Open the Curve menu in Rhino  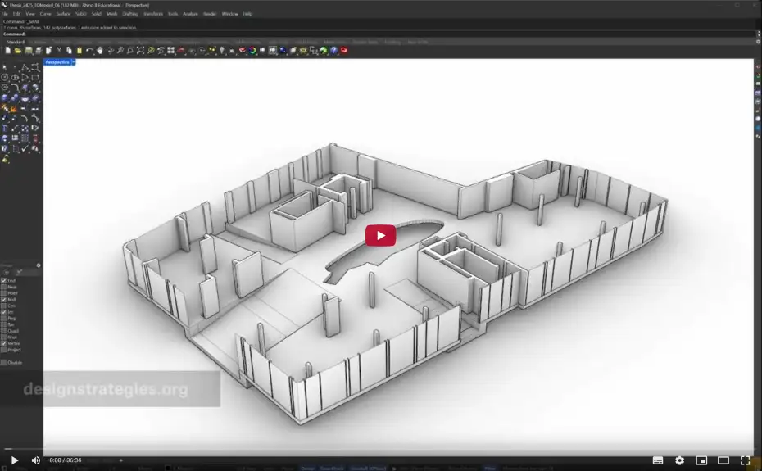[46, 14]
